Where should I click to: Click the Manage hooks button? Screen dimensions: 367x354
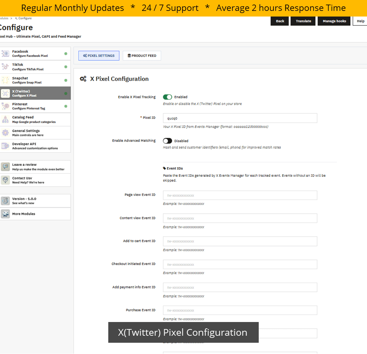click(x=334, y=21)
